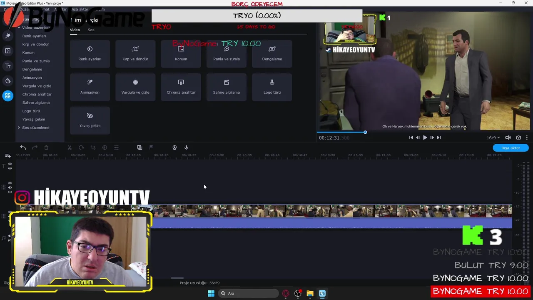Viewport: 533px width, 300px height.
Task: Switch to the Video tab
Action: (75, 30)
